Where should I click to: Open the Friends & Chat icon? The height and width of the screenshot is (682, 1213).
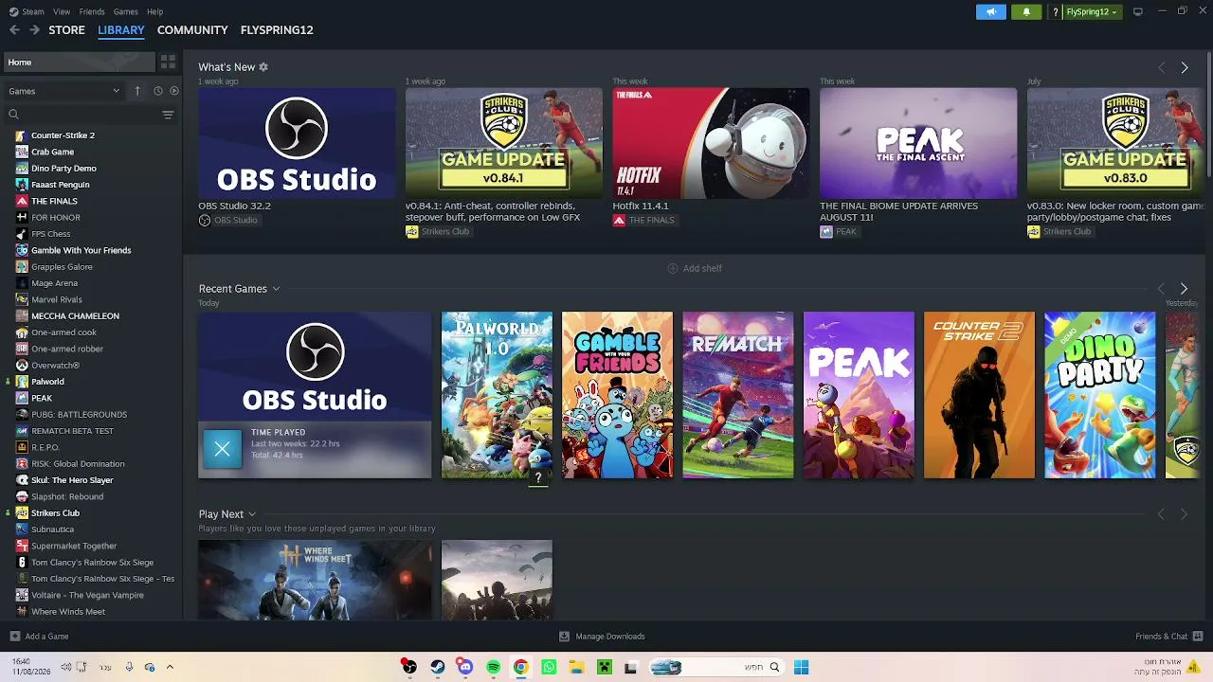1198,637
